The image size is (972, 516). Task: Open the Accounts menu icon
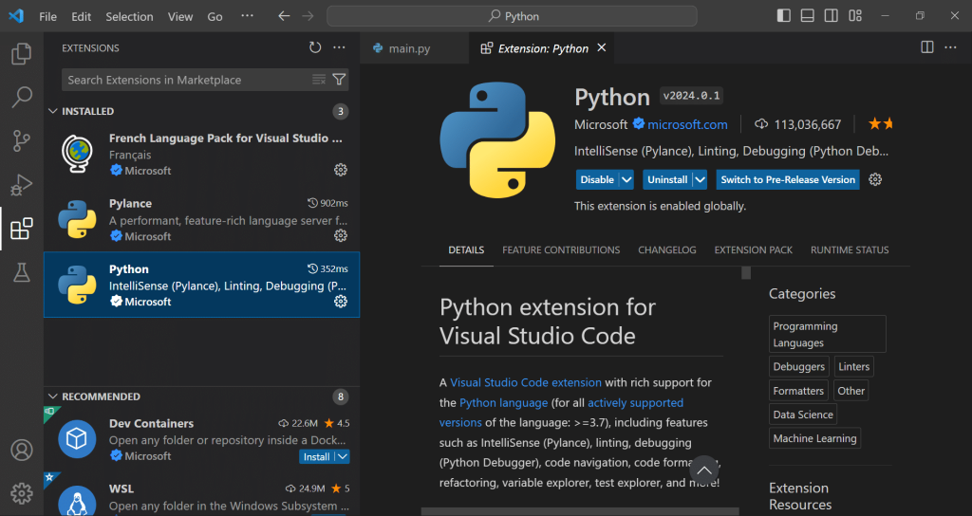[22, 451]
